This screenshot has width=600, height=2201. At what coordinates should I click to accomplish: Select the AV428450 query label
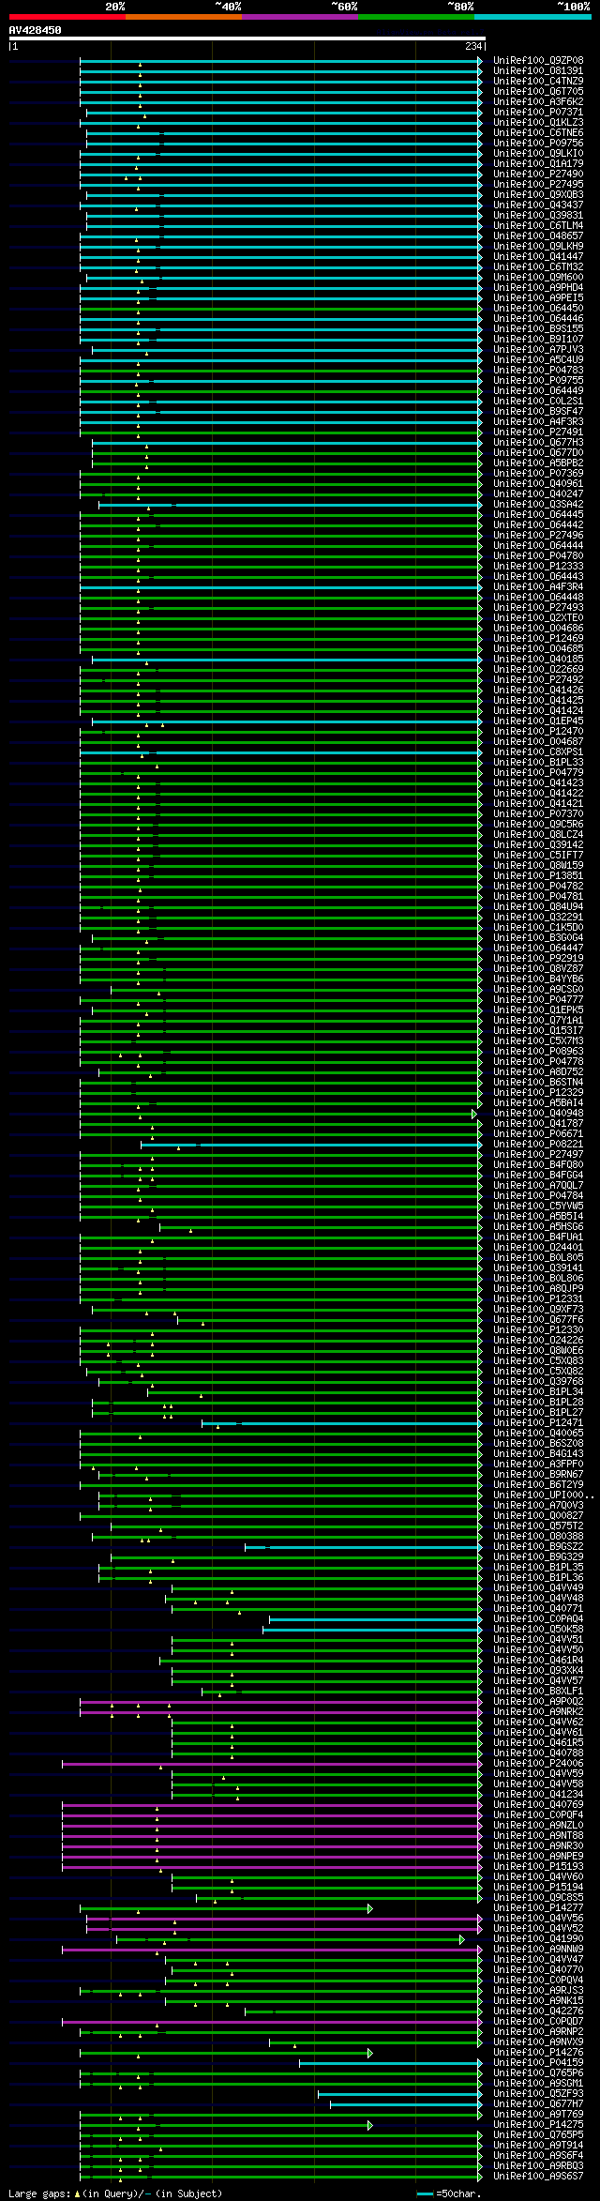[x=36, y=30]
